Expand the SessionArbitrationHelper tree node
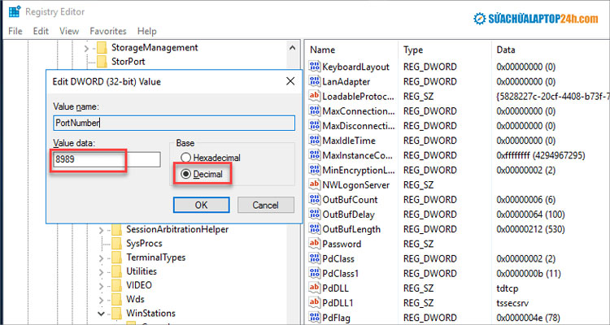The height and width of the screenshot is (325, 610). click(101, 230)
